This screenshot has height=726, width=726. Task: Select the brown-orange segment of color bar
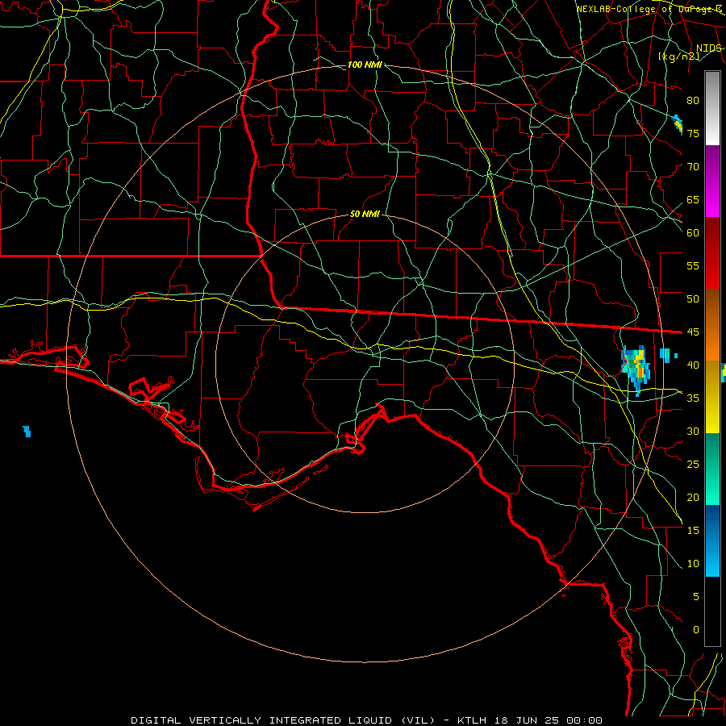(712, 325)
